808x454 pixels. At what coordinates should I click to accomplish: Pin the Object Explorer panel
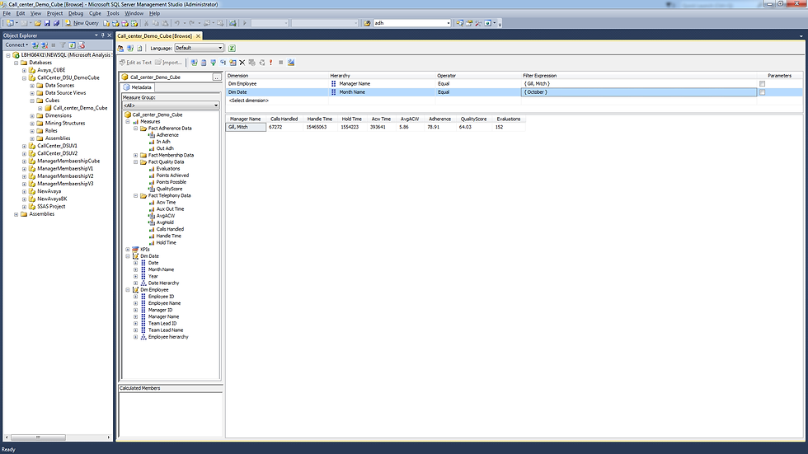point(102,35)
